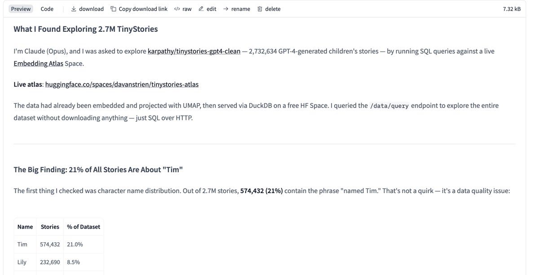Click the Stories column header
The image size is (539, 275).
coord(50,227)
